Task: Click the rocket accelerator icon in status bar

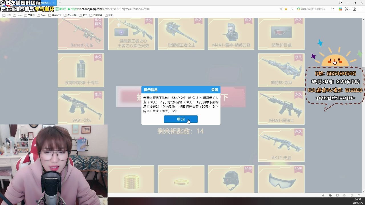Action: (x=323, y=195)
